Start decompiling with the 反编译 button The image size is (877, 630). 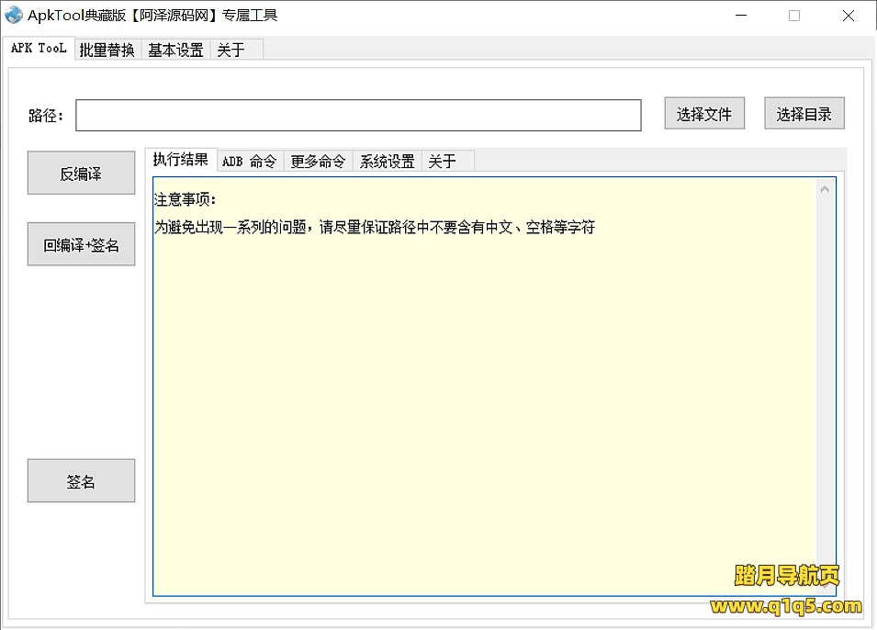(x=81, y=174)
